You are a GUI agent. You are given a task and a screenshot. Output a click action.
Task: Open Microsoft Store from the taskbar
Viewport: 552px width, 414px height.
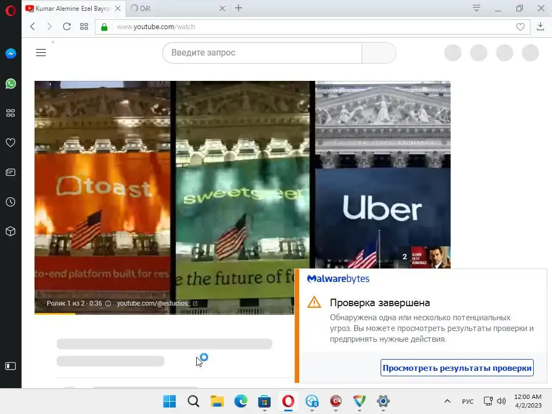click(x=264, y=401)
